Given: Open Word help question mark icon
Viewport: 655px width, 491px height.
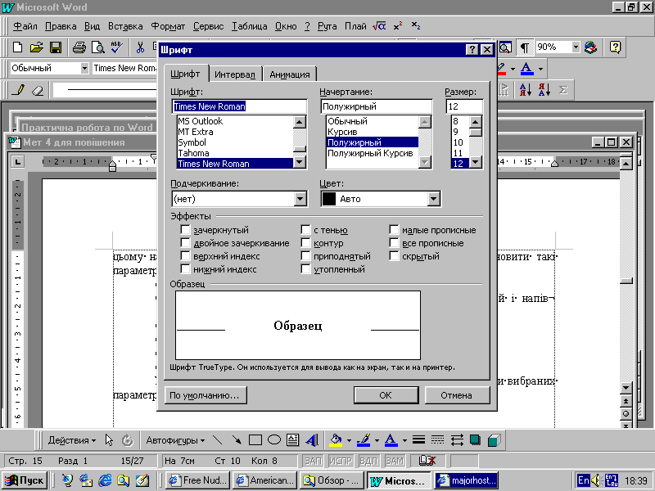Looking at the screenshot, I should (615, 47).
